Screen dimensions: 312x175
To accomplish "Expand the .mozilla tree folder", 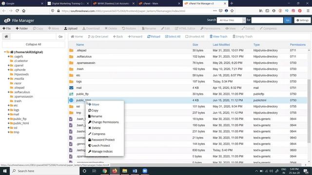I will click(9, 79).
